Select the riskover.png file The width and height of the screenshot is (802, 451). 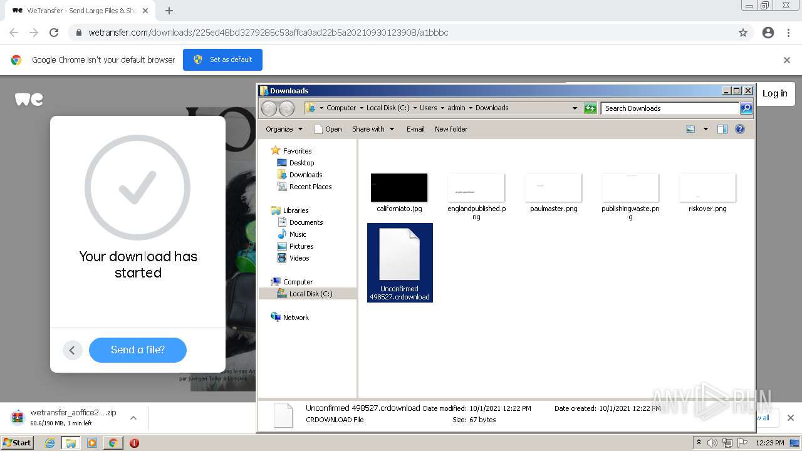707,192
